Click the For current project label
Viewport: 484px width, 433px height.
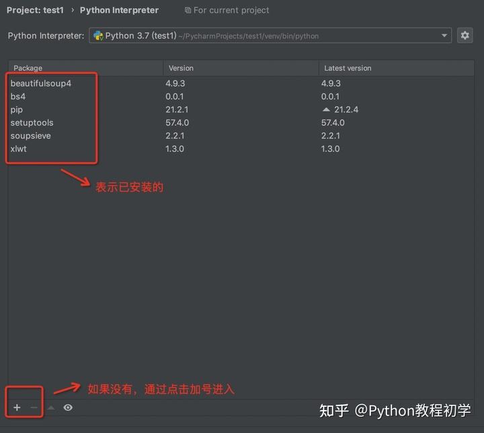tap(231, 10)
